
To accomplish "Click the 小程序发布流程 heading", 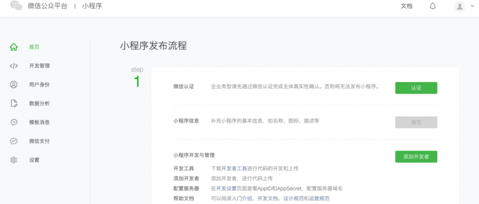I will pyautogui.click(x=153, y=46).
